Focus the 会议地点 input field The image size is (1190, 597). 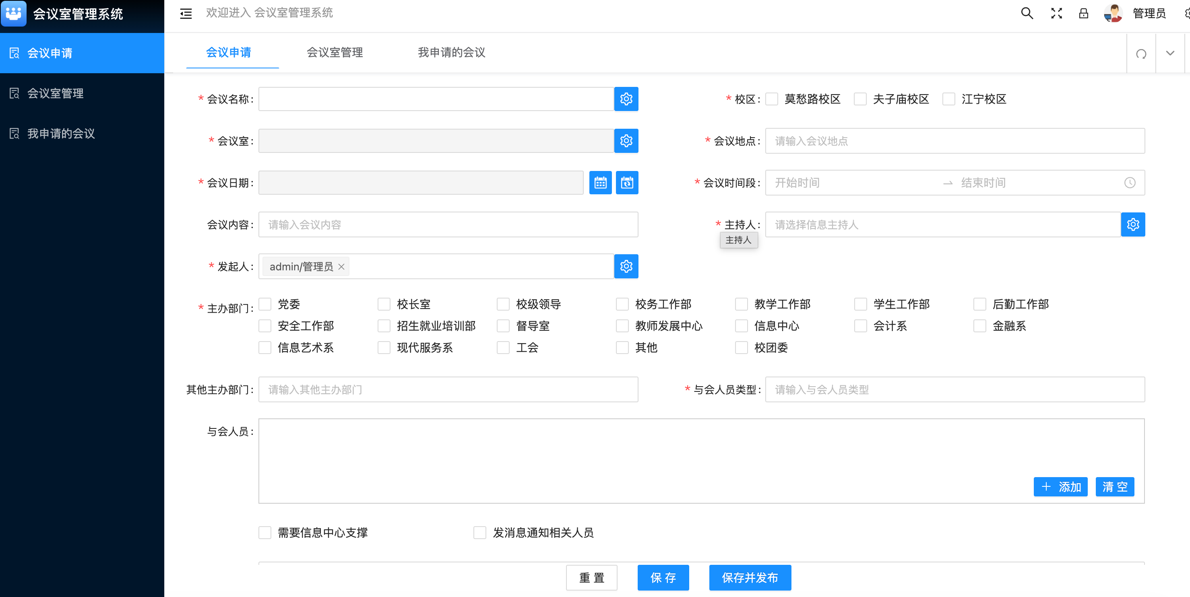click(955, 141)
